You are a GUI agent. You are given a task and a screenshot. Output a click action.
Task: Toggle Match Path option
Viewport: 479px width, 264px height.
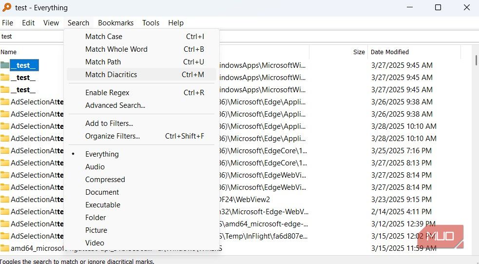coord(141,62)
